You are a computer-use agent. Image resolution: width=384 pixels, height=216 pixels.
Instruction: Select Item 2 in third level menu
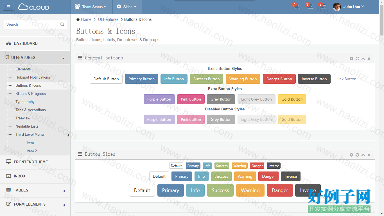coord(32,151)
